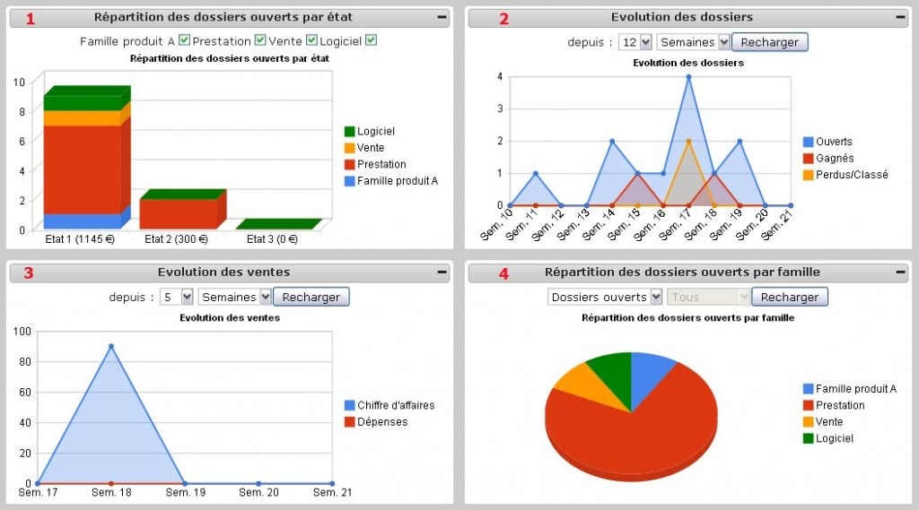
Task: Click Recharger in the dossiers par famille panel
Action: (x=789, y=297)
